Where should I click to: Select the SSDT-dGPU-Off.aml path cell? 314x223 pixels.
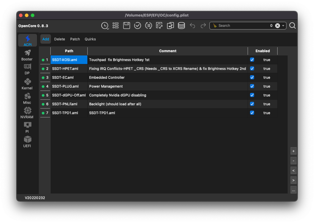(69, 95)
